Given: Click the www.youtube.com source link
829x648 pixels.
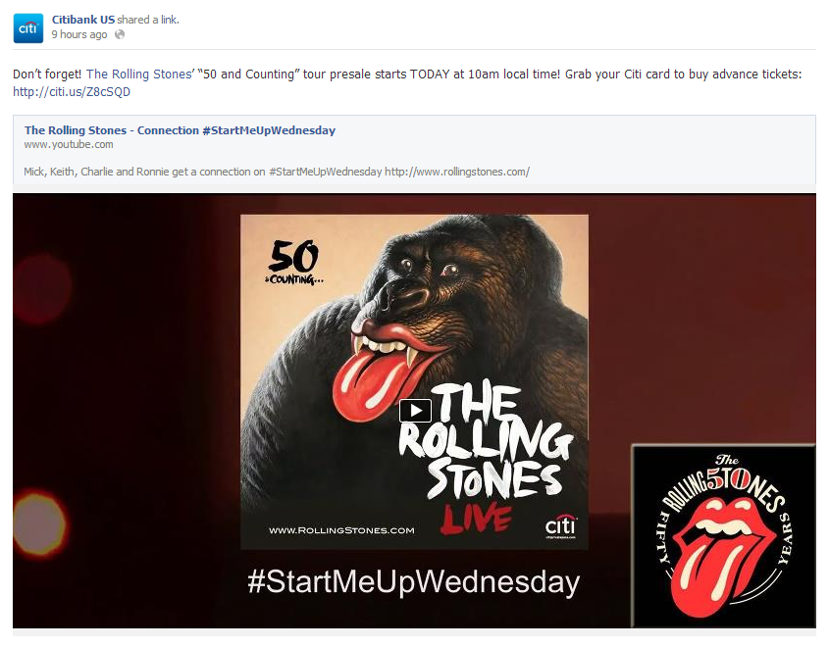Looking at the screenshot, I should (x=69, y=144).
